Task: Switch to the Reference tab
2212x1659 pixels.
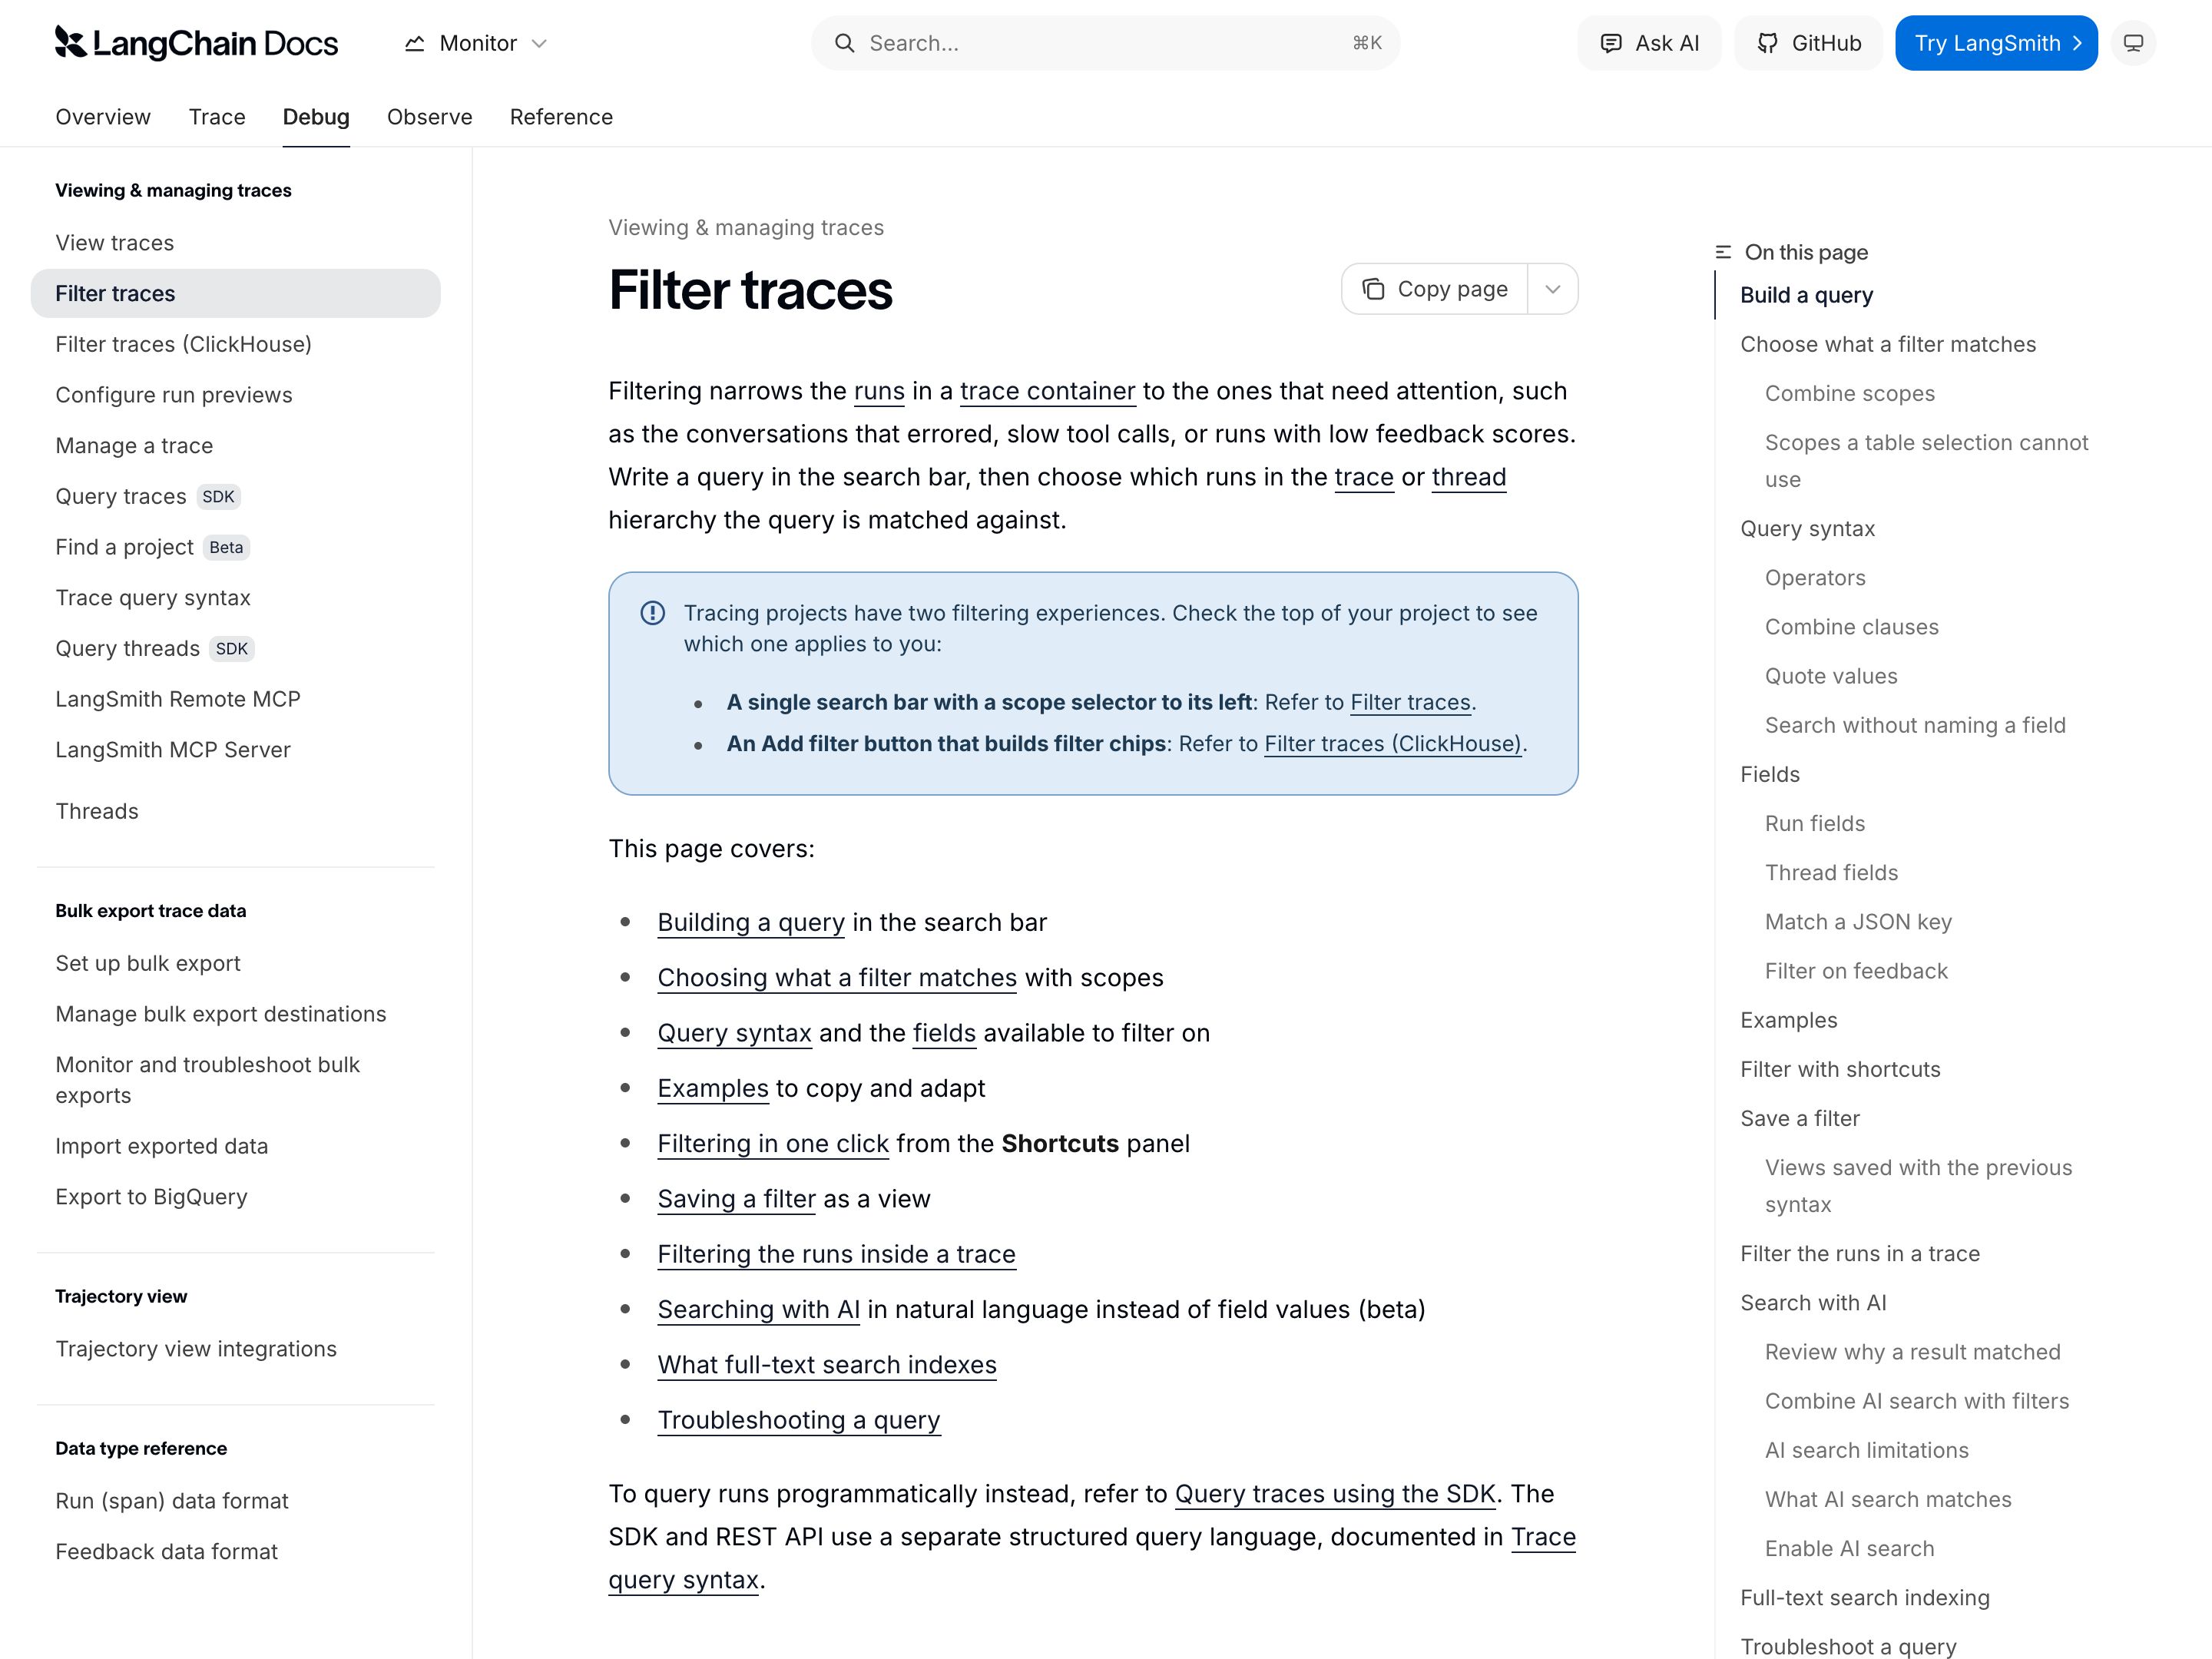Action: [561, 117]
